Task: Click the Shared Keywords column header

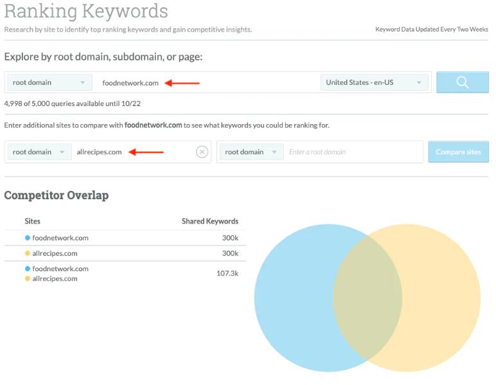Action: pos(210,221)
